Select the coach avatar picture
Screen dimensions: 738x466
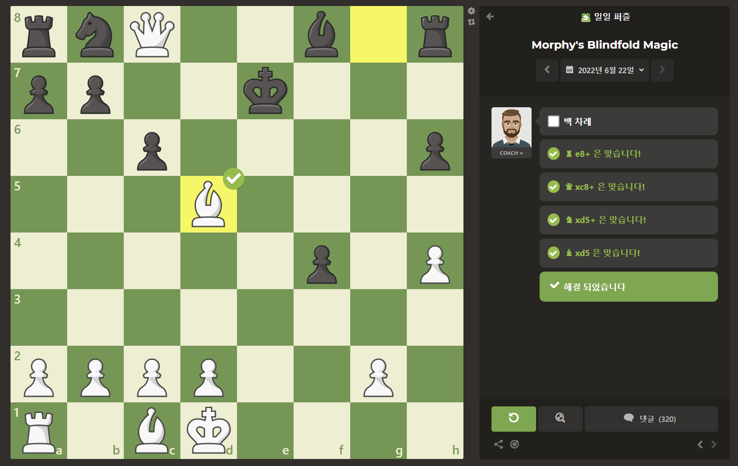(x=512, y=127)
